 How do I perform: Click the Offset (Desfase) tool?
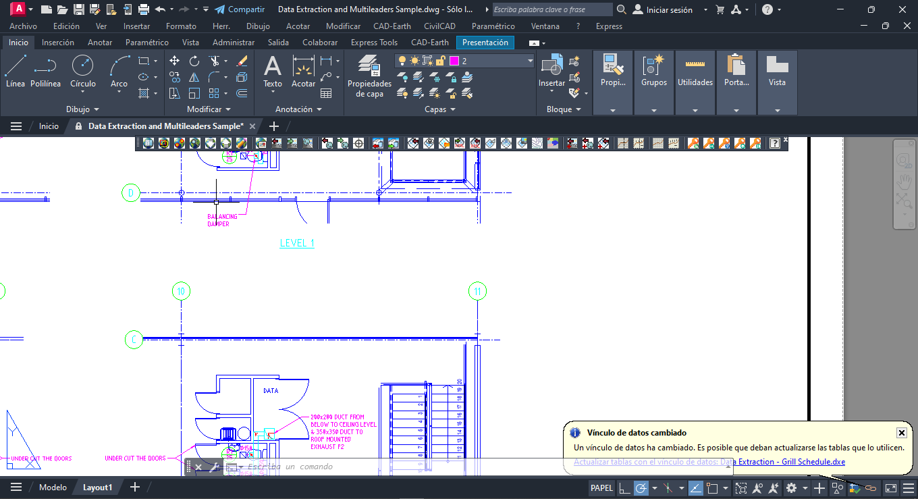(x=242, y=93)
